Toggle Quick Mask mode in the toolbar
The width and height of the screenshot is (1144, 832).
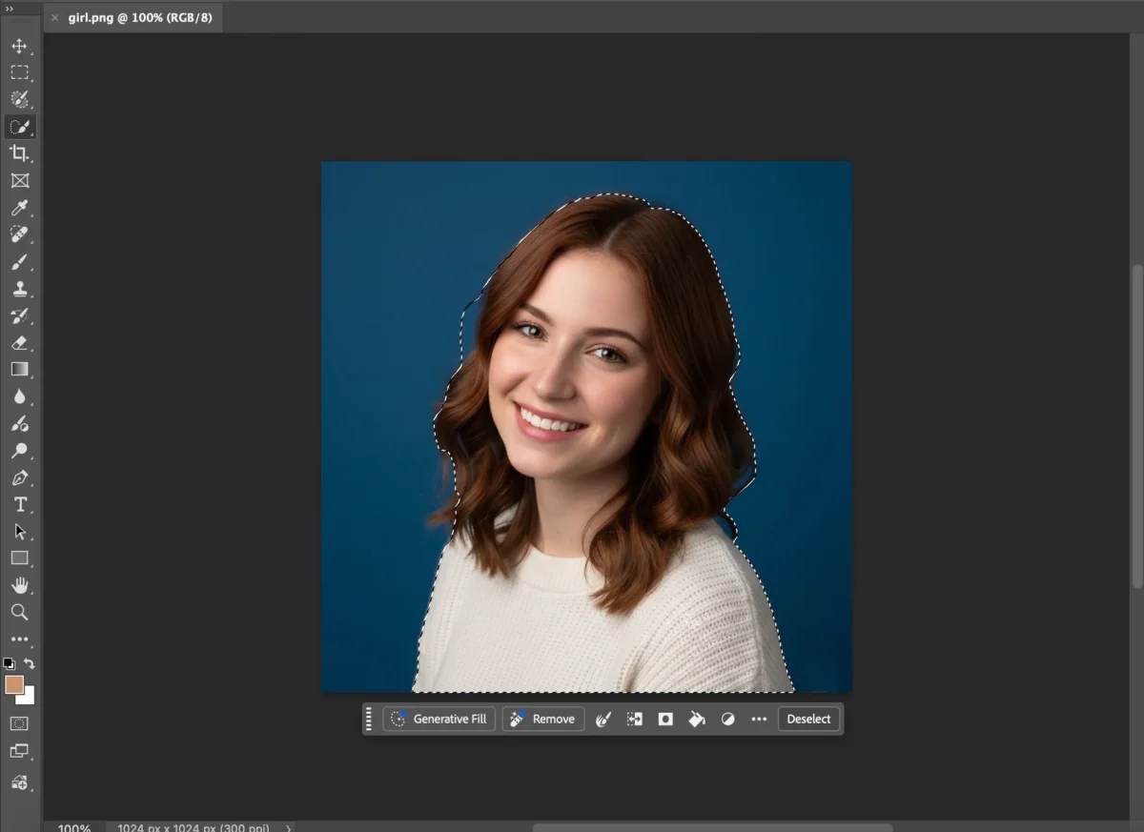pyautogui.click(x=20, y=724)
